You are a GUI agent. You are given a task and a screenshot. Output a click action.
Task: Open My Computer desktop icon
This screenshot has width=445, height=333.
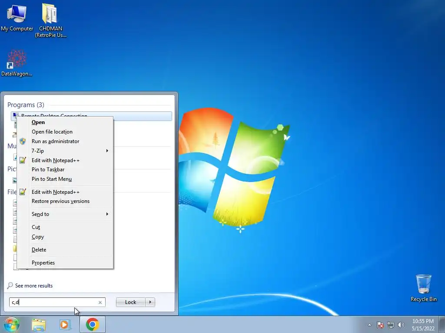[x=17, y=17]
